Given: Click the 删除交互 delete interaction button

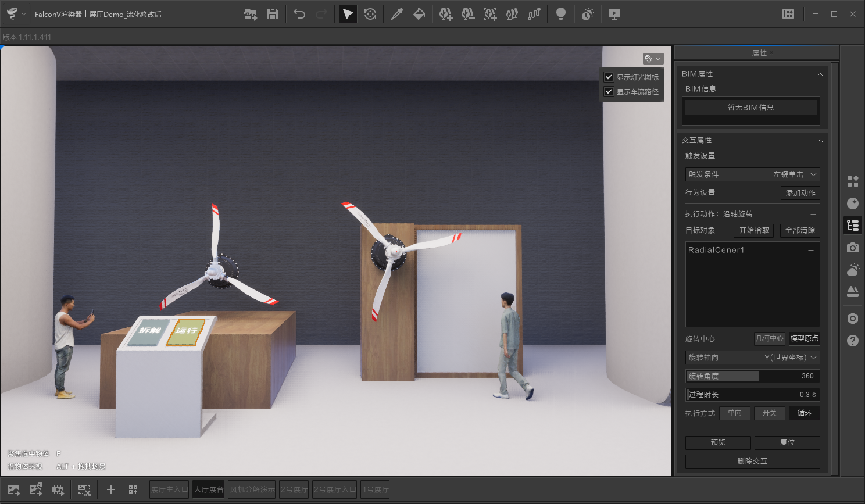Looking at the screenshot, I should pyautogui.click(x=752, y=462).
